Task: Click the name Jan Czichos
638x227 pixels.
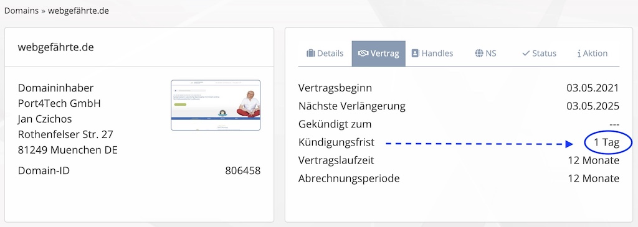Action: point(45,119)
